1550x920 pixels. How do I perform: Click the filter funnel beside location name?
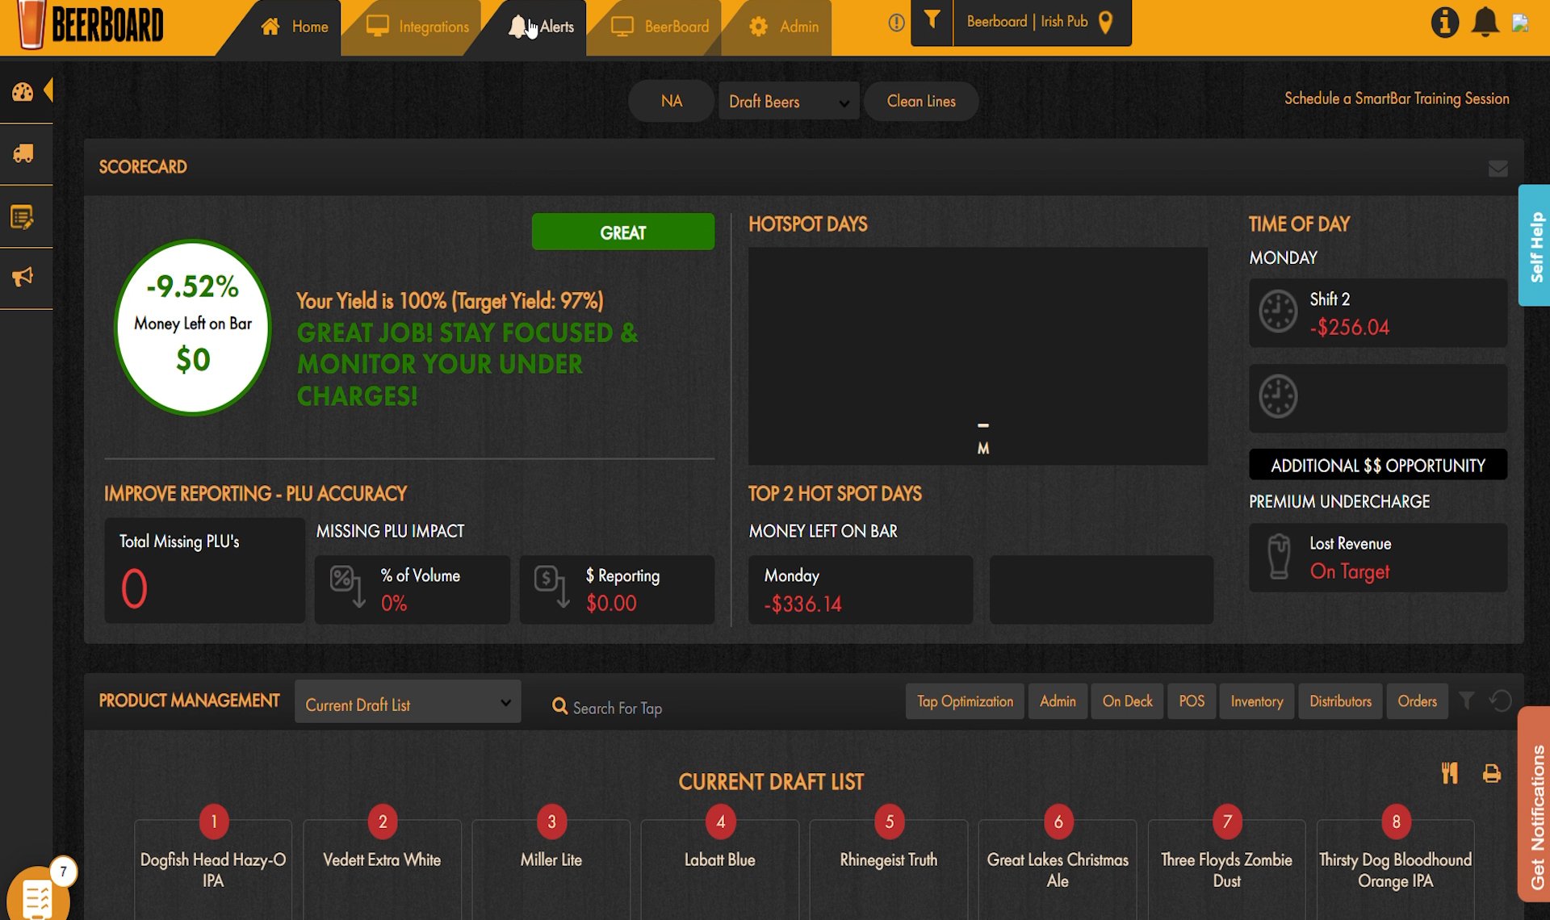[932, 21]
